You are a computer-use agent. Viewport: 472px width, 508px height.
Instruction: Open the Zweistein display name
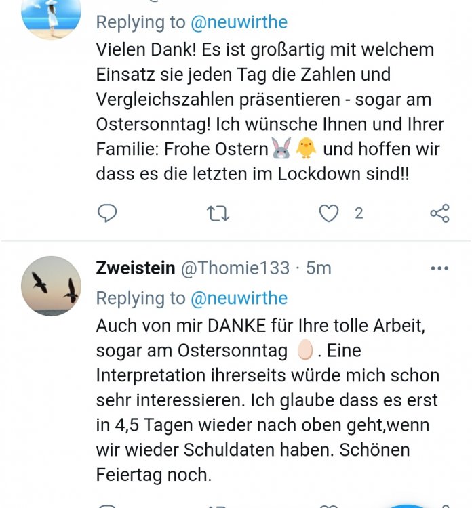(136, 268)
